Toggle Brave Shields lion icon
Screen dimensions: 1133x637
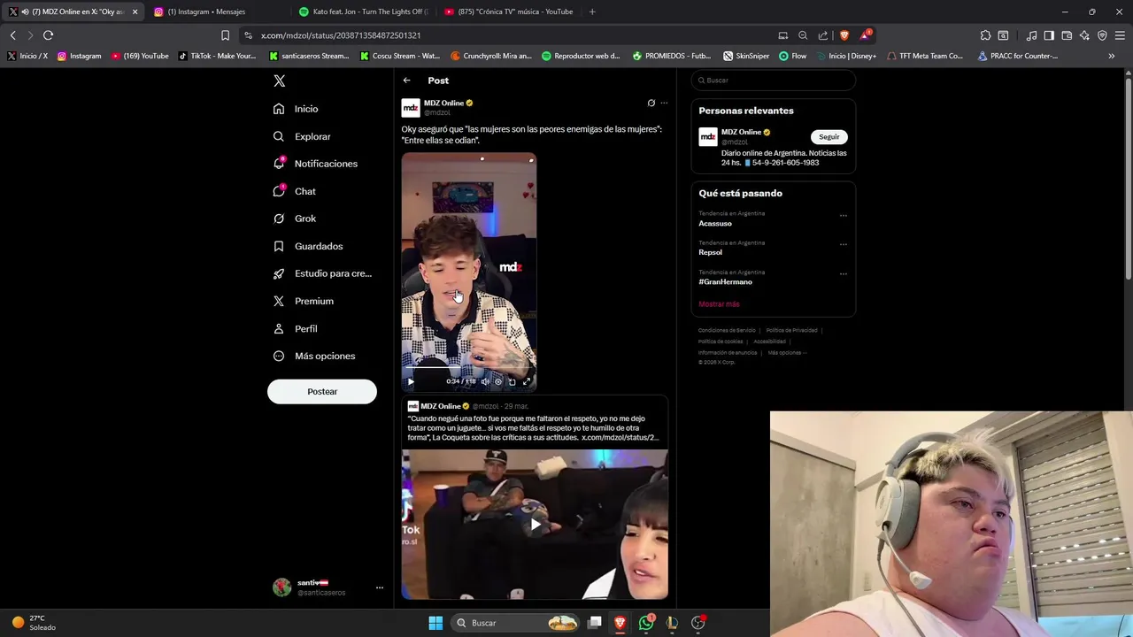tap(844, 35)
